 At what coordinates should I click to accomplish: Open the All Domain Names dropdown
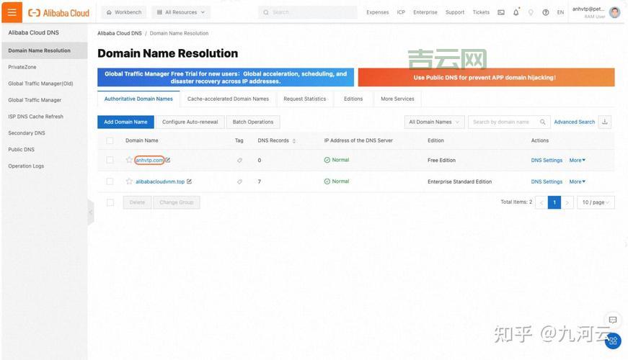pyautogui.click(x=434, y=122)
